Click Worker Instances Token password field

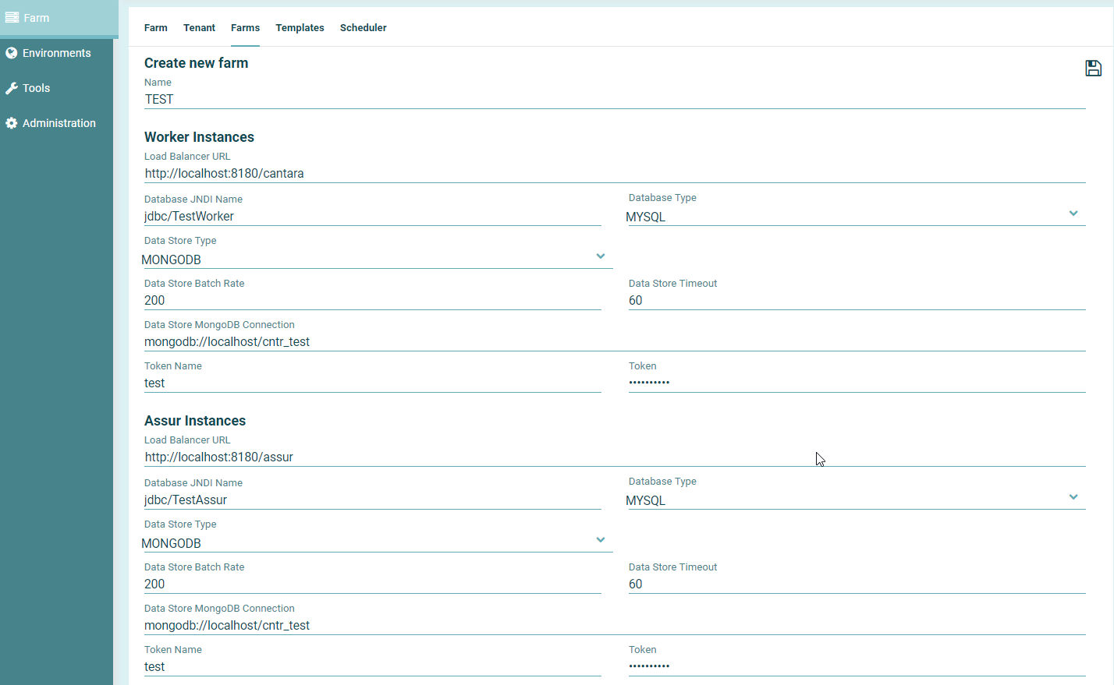tap(857, 383)
